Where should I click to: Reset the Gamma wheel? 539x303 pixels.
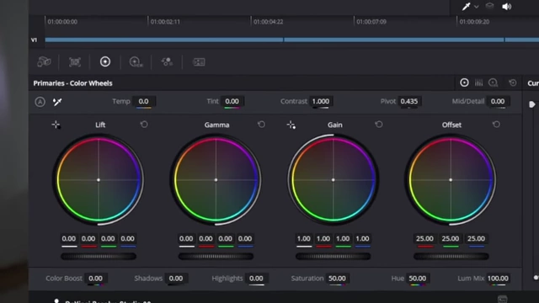[x=261, y=125]
